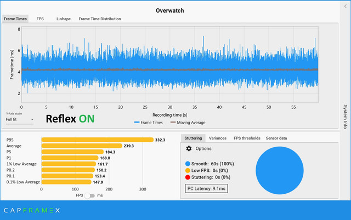The image size is (351, 220).
Task: Click the P0.2 bar showing 158.2
Action: click(x=68, y=170)
